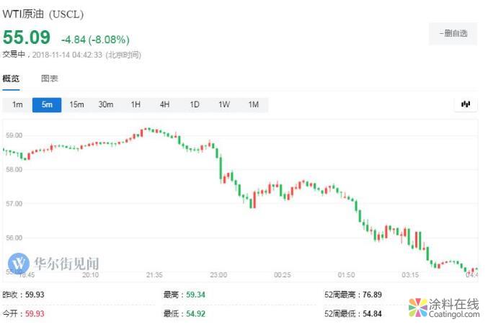Image resolution: width=488 pixels, height=327 pixels.
Task: Change chart to 1W weekly interval
Action: click(x=223, y=105)
